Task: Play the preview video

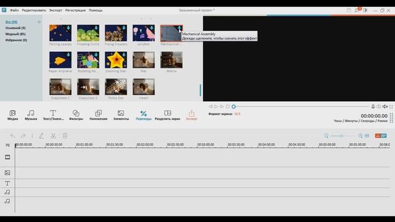Action: [216, 107]
